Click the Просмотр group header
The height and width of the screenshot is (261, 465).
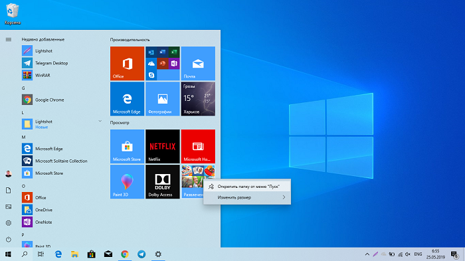pyautogui.click(x=120, y=123)
